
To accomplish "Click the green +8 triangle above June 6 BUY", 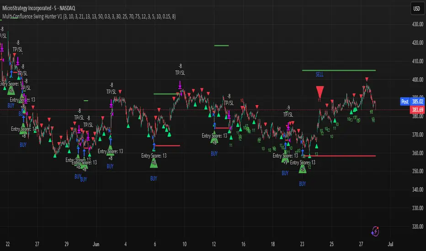I will click(x=154, y=163).
